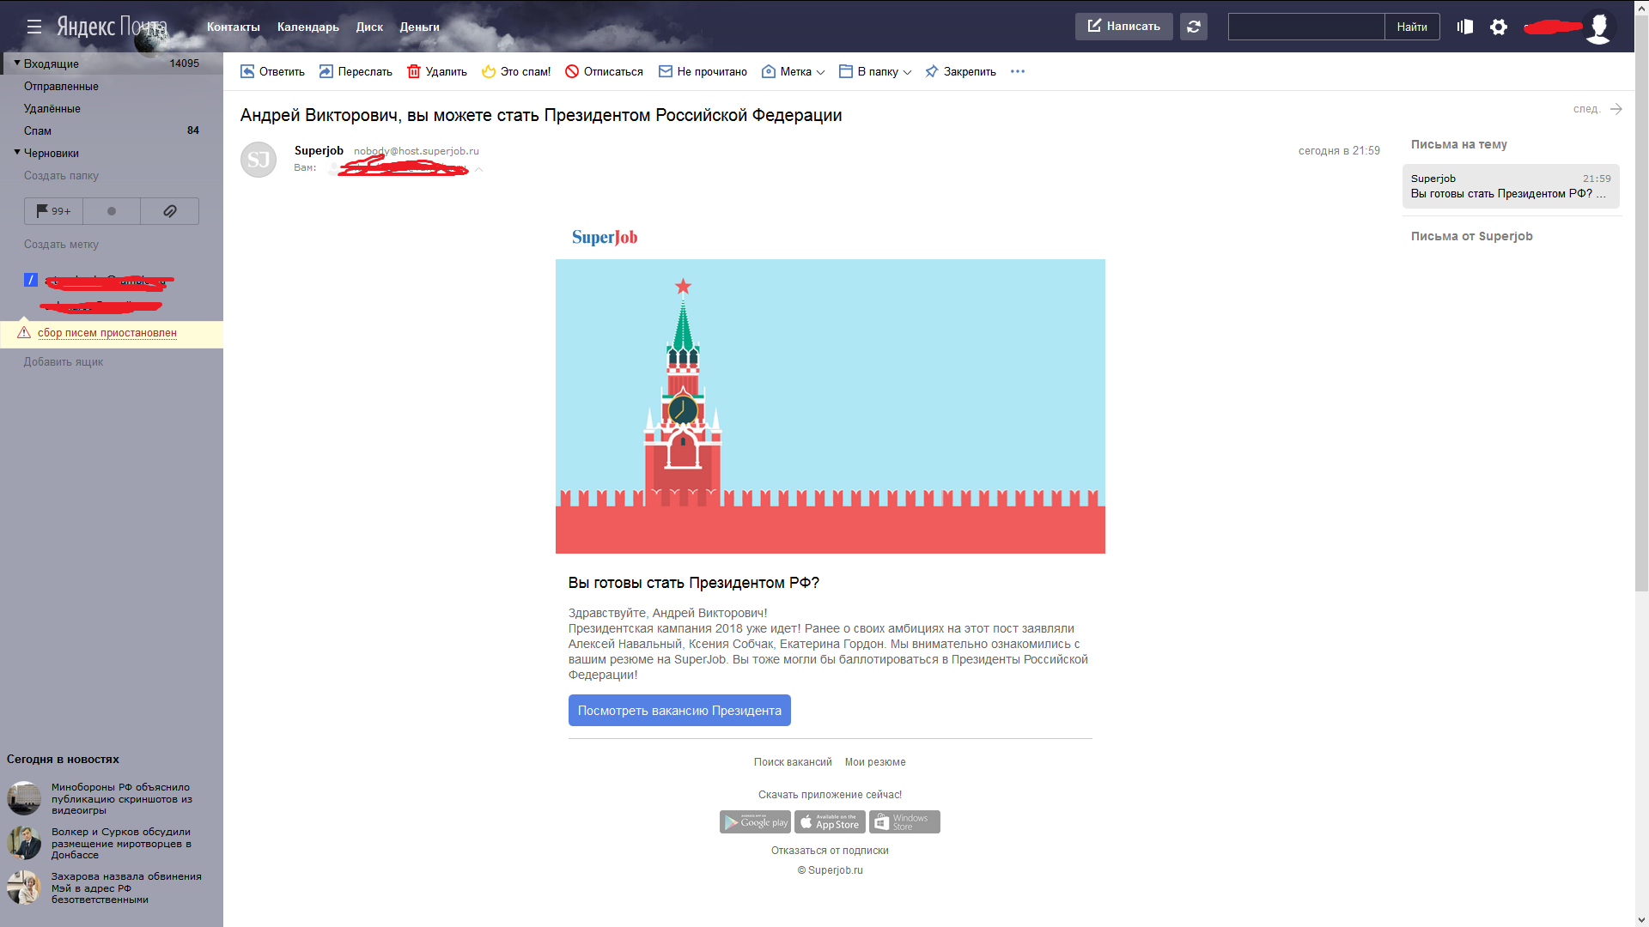Open the hamburger menu icon
This screenshot has height=927, width=1649.
tap(33, 27)
